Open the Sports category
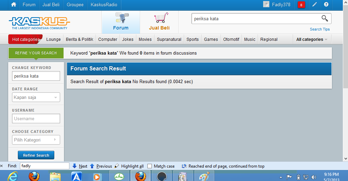 click(x=192, y=39)
